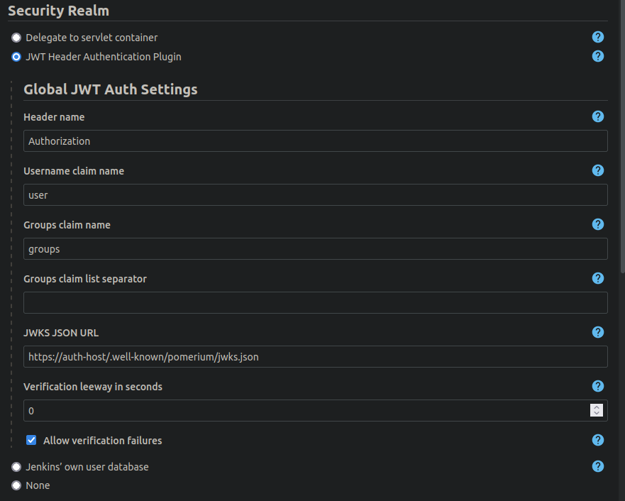Select Jenkins' own user database option
The width and height of the screenshot is (625, 501).
point(16,467)
